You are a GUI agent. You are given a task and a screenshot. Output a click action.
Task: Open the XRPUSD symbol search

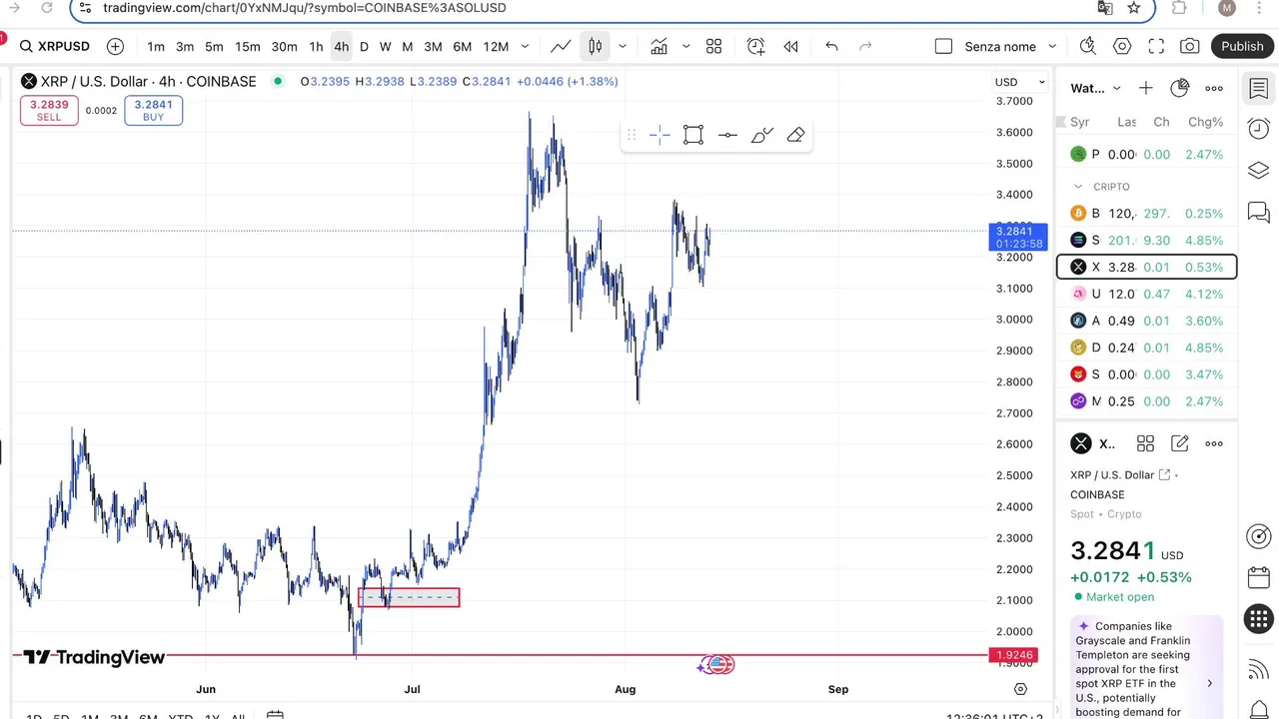pos(55,46)
